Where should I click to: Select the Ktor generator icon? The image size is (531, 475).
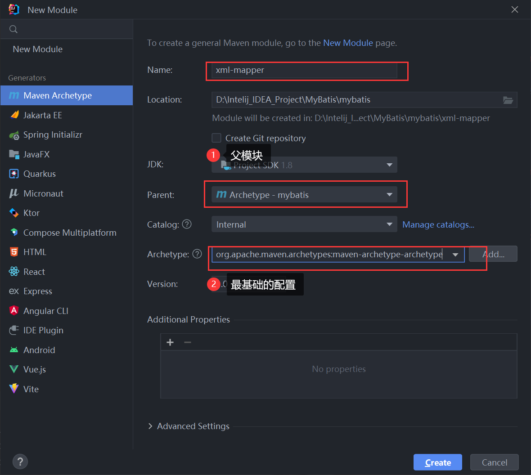[x=14, y=213]
